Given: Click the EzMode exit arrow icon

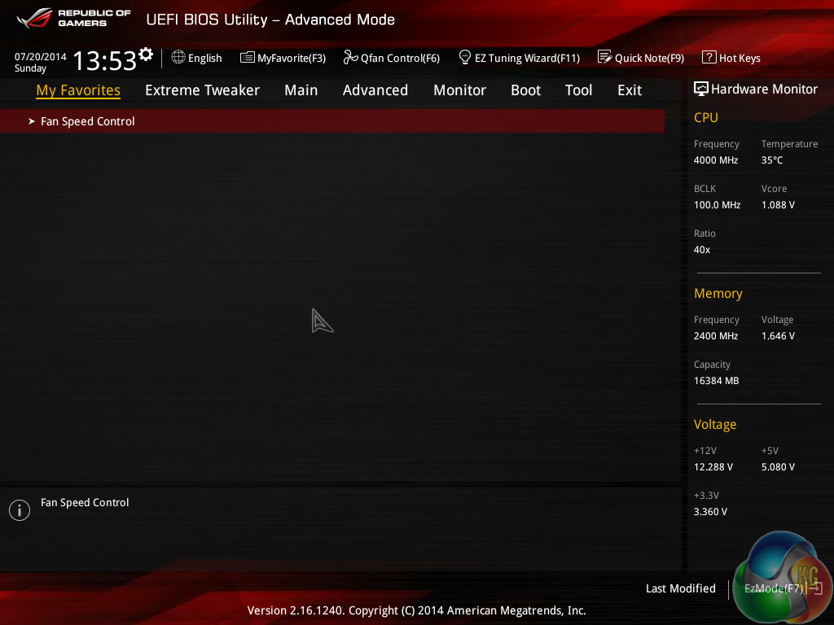Looking at the screenshot, I should [x=815, y=588].
